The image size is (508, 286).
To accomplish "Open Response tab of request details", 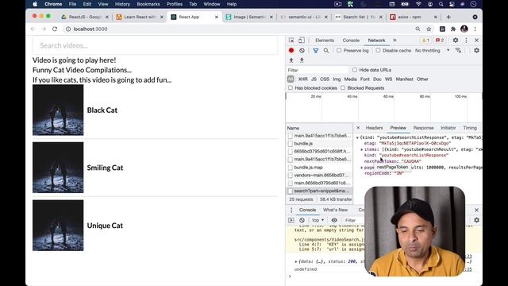I will pyautogui.click(x=423, y=128).
